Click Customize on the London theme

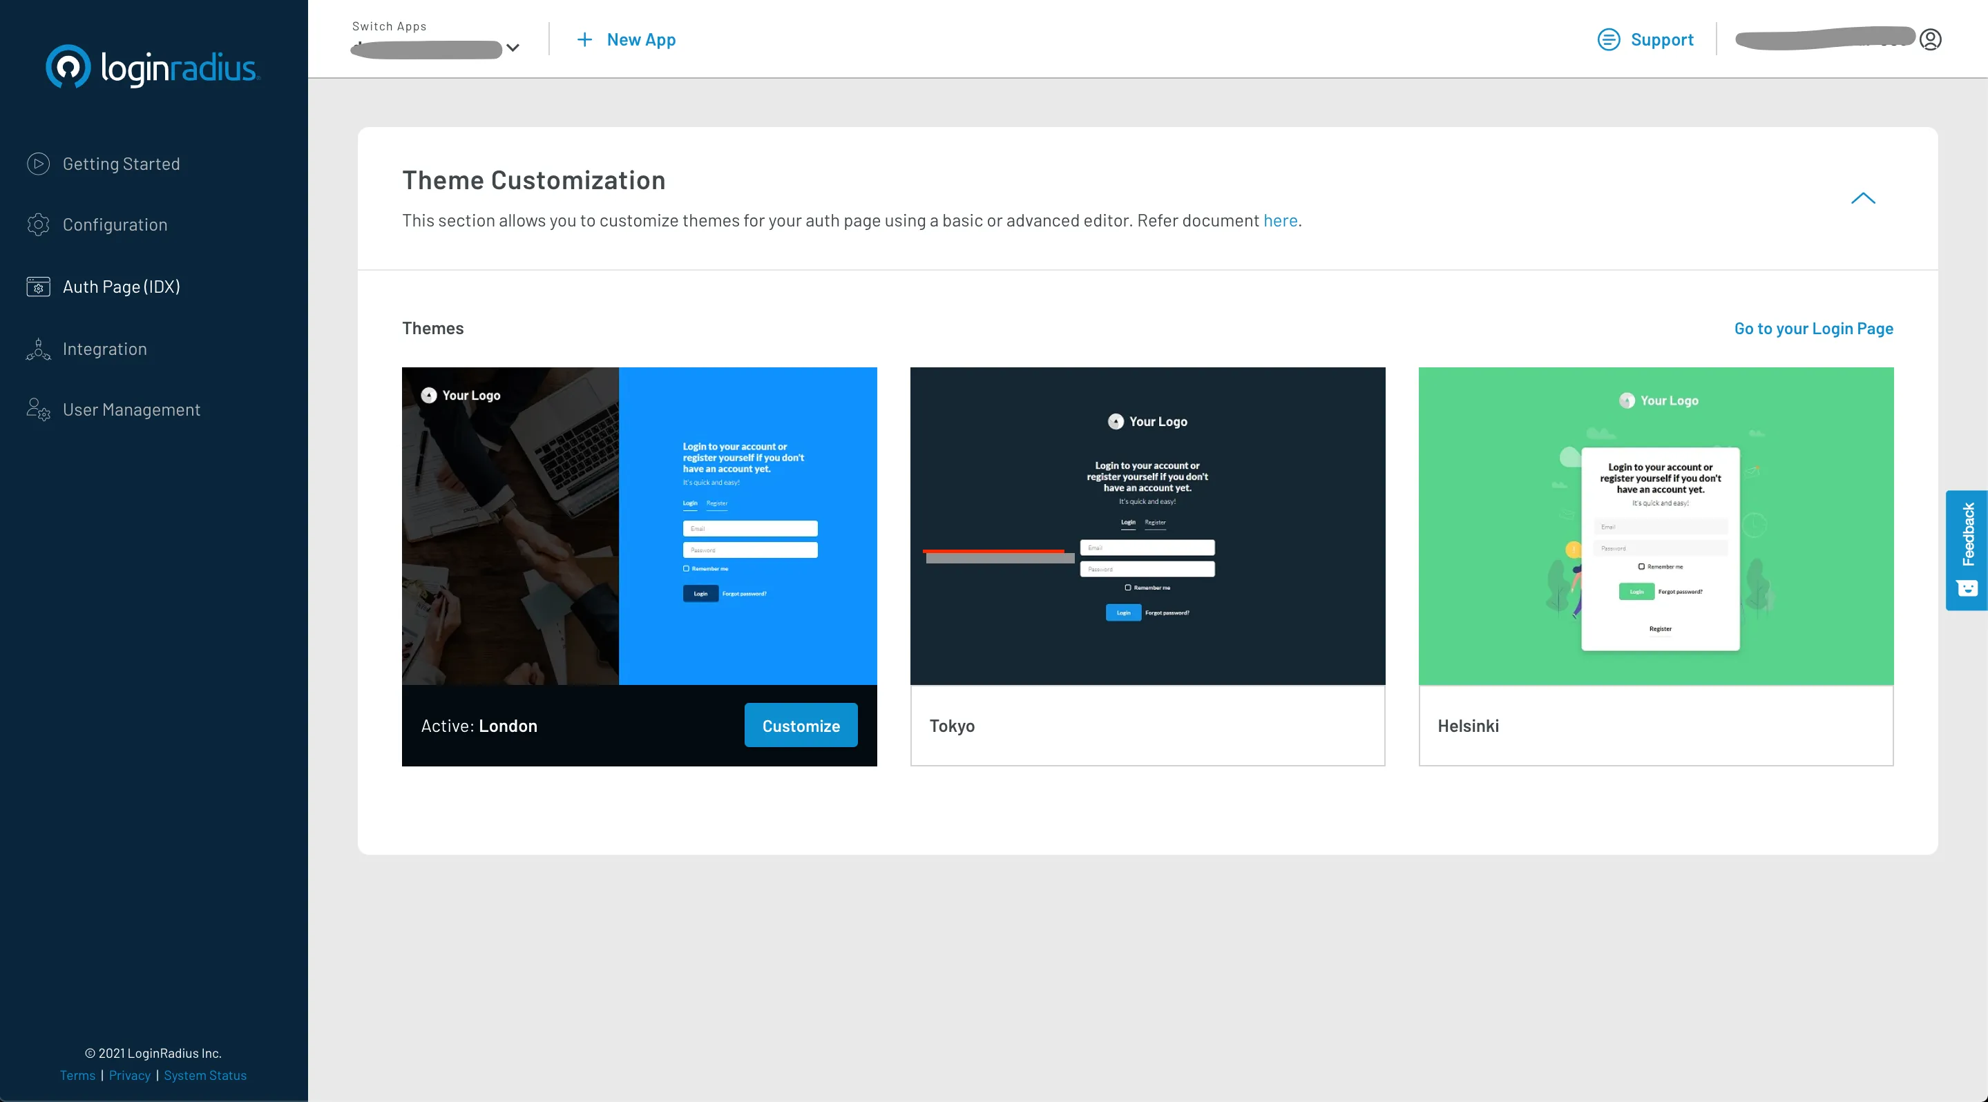tap(801, 725)
